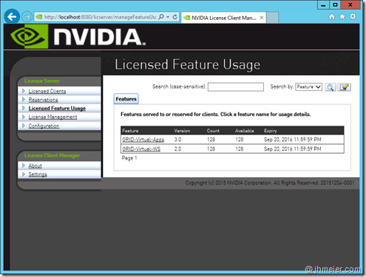Open the favorites star icon
The height and width of the screenshot is (277, 366).
342,16
